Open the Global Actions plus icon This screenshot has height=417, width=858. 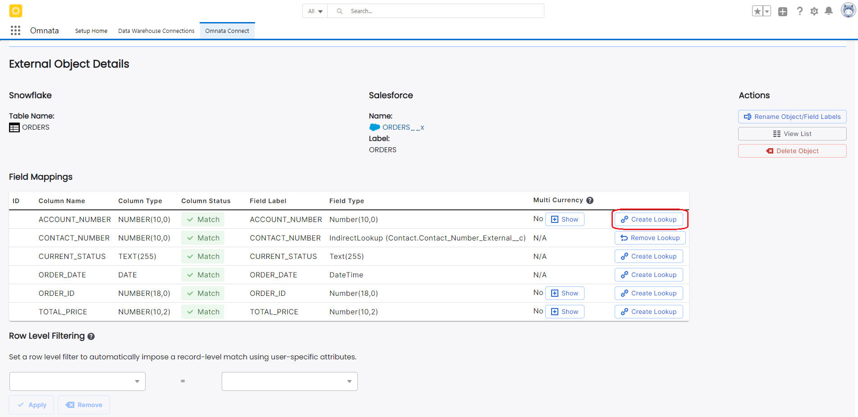(x=783, y=11)
